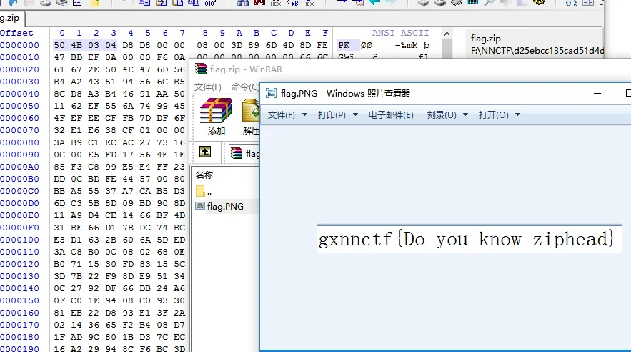Screen dimensions: 631x352
Task: Click the ANSI ASCII column header
Action: pos(400,33)
